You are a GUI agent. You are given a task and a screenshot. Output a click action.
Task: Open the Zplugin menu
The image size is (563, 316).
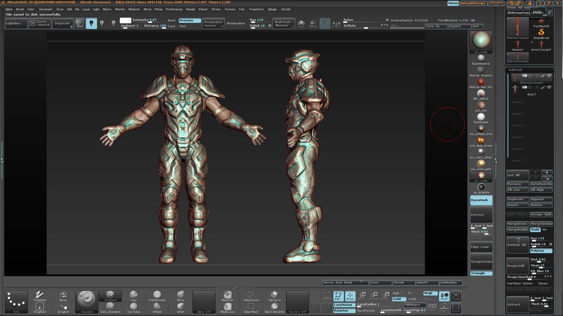(272, 9)
